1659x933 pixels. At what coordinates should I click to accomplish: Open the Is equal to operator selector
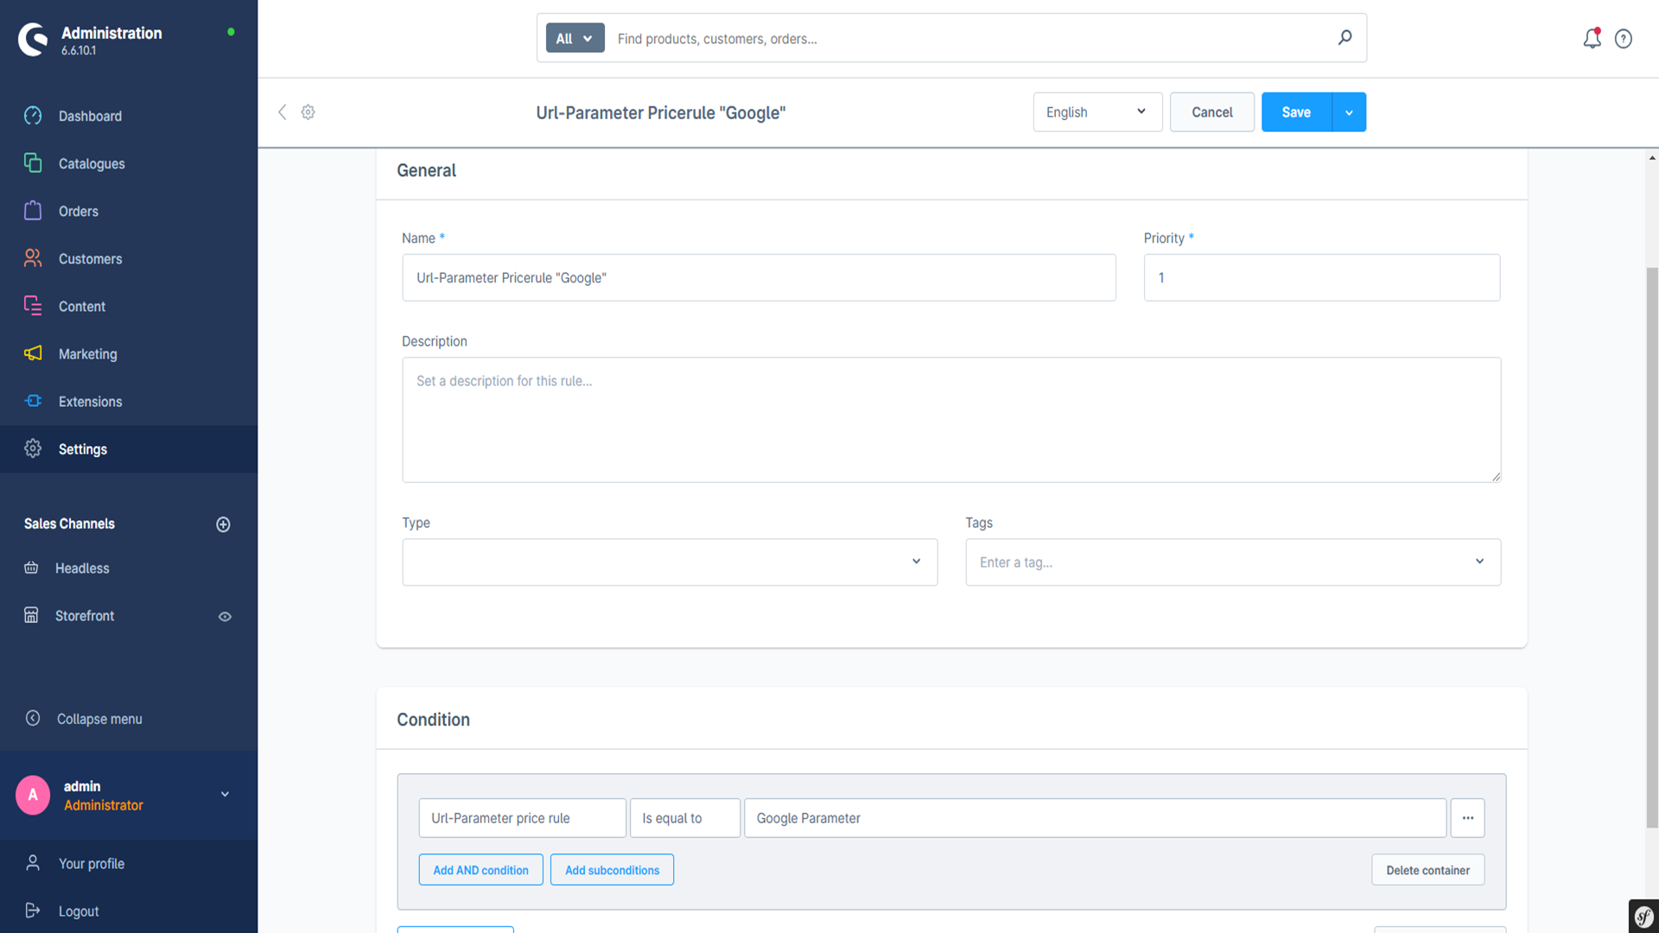685,818
